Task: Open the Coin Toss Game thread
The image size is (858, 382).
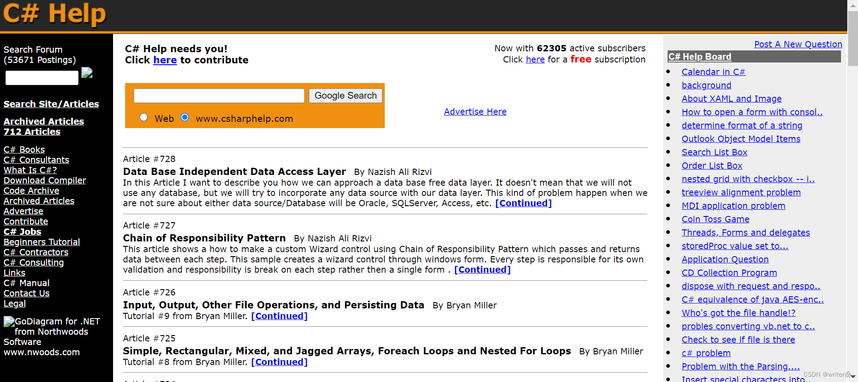Action: pyautogui.click(x=715, y=219)
